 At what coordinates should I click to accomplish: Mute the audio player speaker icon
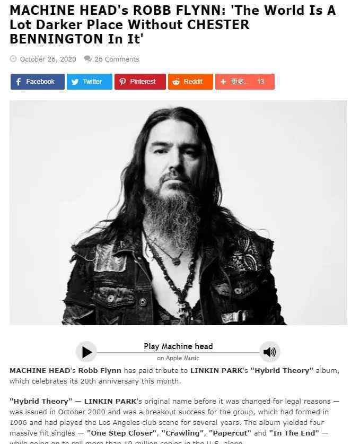pyautogui.click(x=269, y=352)
